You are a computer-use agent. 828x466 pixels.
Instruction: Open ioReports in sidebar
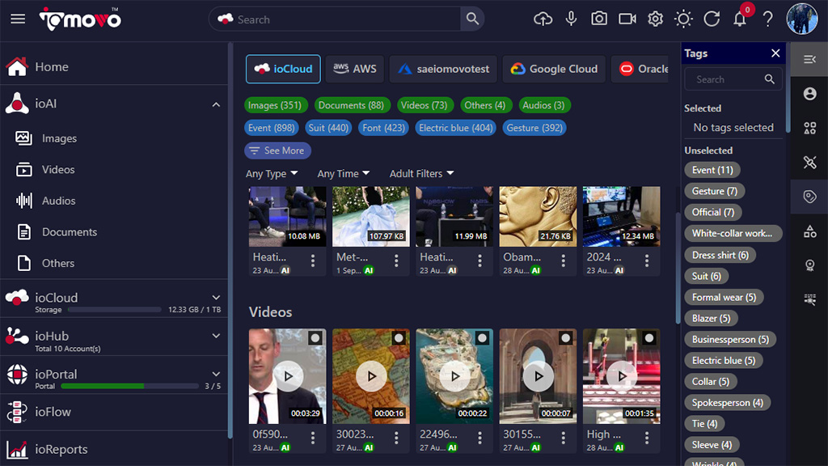pos(114,449)
